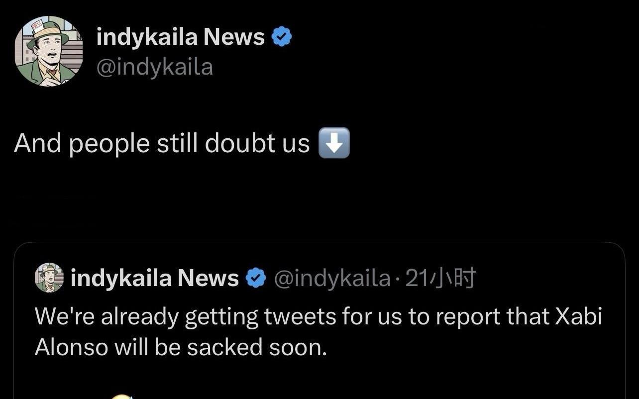Click the partially visible emoji at the bottom of the quoted tweet
The width and height of the screenshot is (639, 399).
pos(121,396)
